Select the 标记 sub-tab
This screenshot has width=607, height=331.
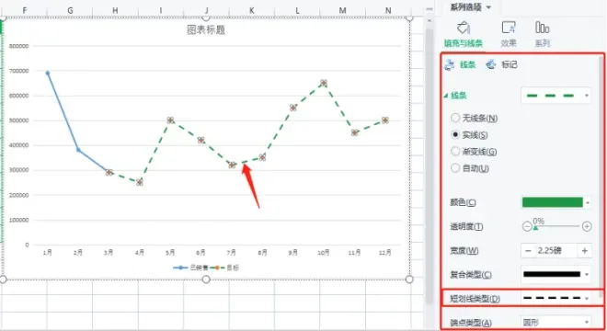click(510, 64)
